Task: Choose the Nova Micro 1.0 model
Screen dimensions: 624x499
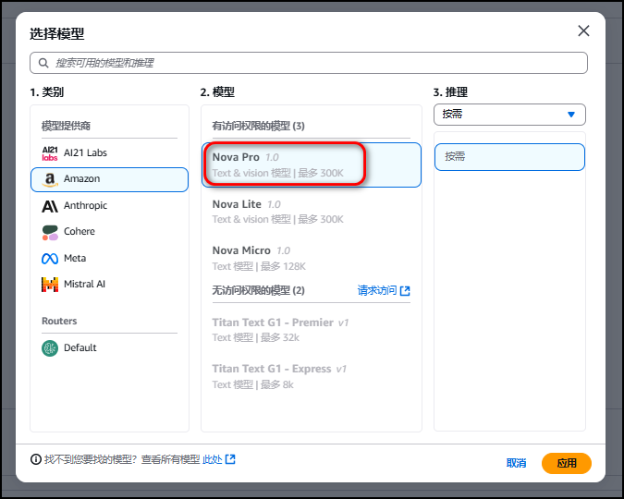Action: click(x=312, y=258)
